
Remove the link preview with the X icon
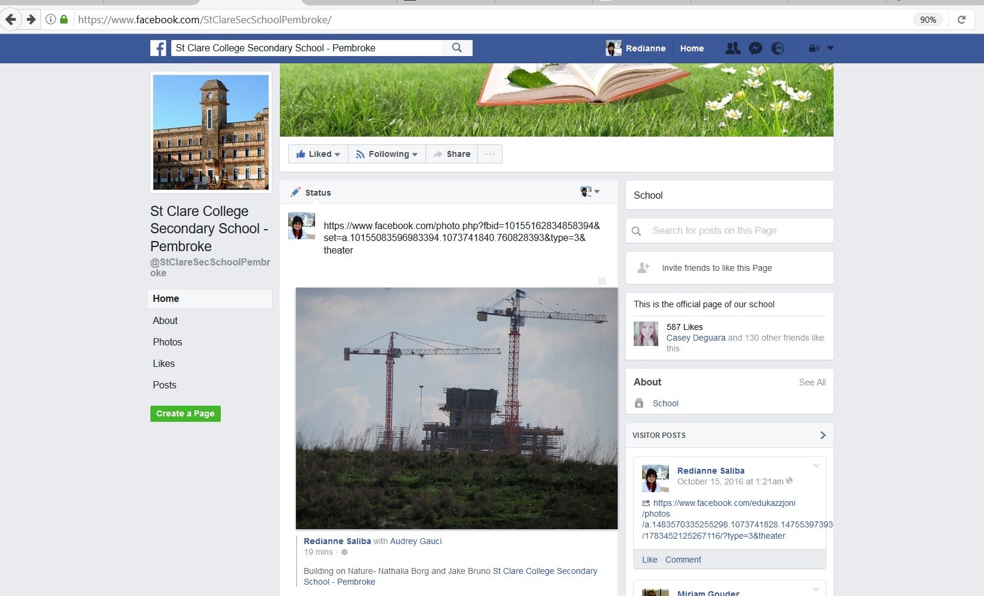[x=602, y=281]
